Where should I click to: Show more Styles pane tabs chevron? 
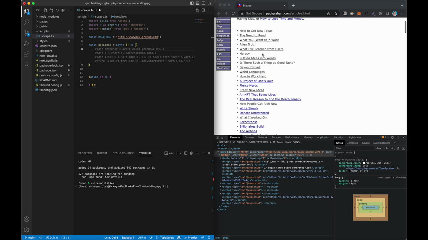(x=395, y=143)
